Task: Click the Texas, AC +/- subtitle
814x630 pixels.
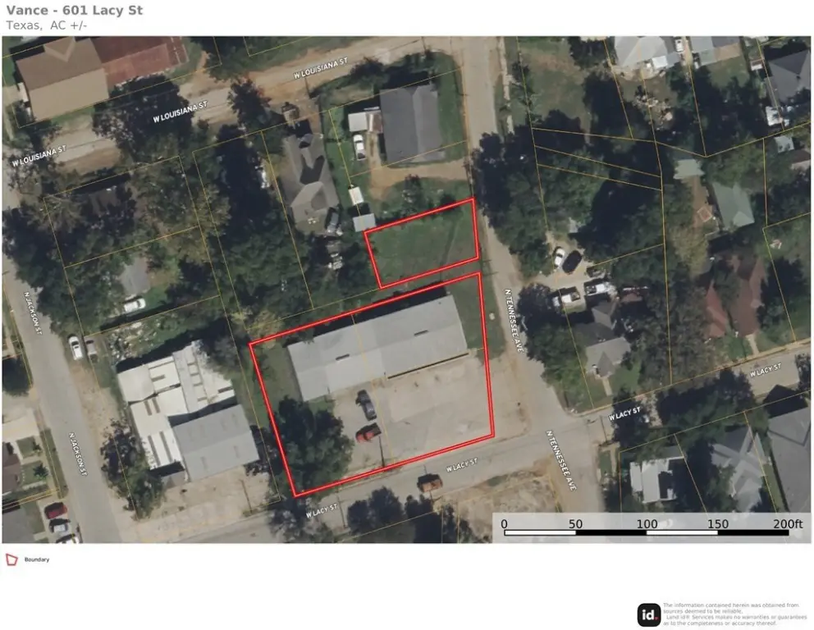Action: pos(47,25)
